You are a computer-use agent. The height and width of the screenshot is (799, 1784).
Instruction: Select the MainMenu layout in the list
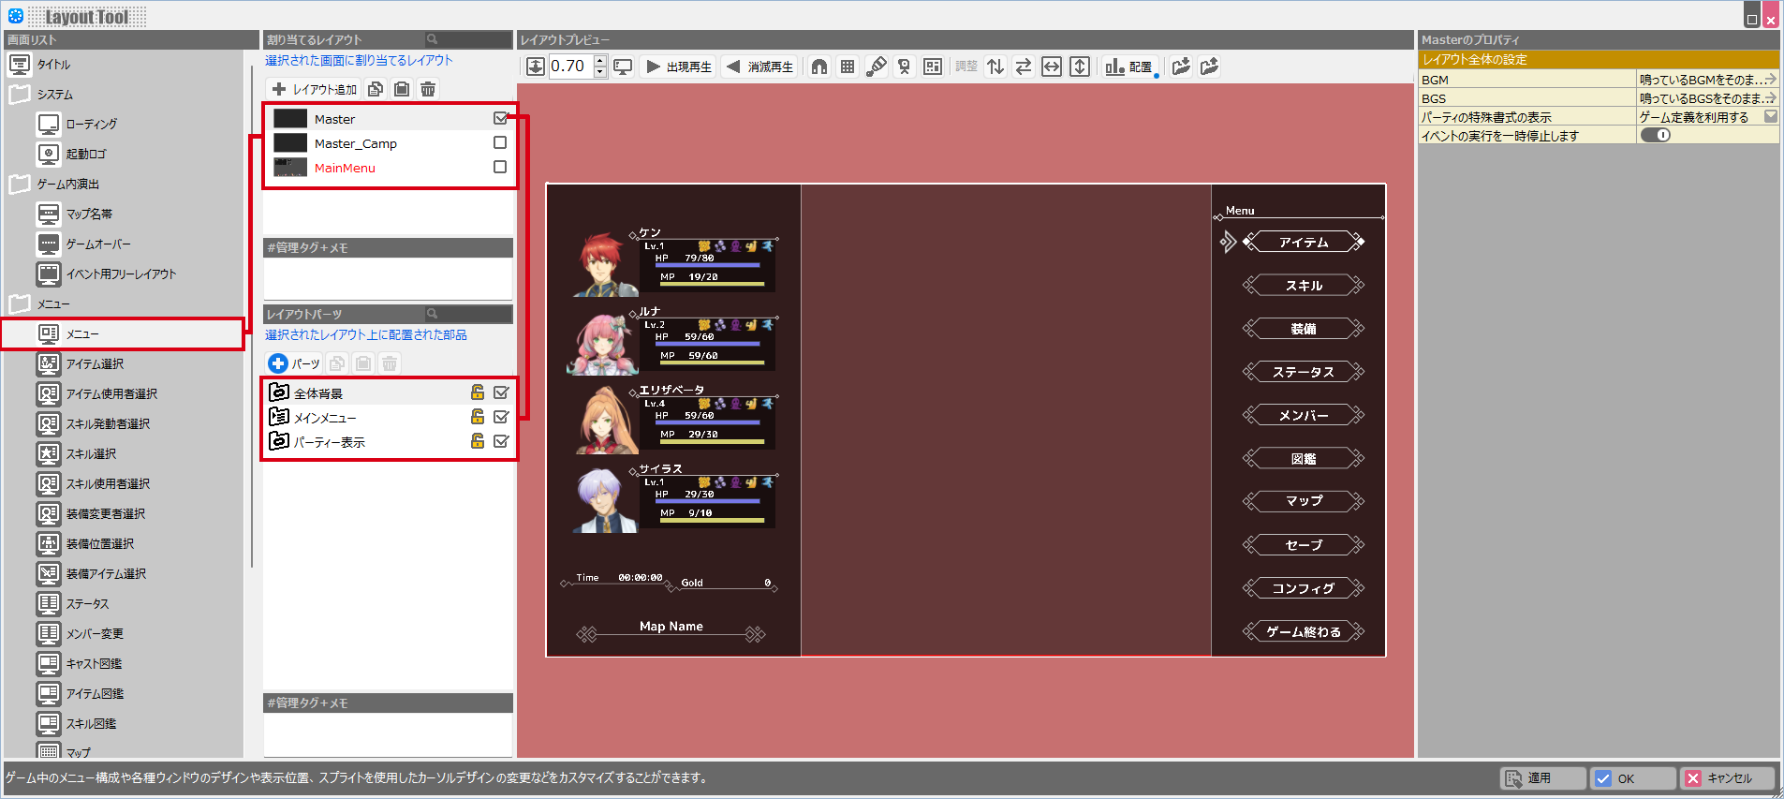[x=345, y=168]
